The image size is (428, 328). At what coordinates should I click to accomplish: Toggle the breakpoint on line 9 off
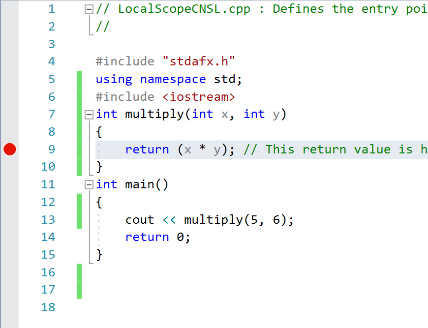click(9, 149)
